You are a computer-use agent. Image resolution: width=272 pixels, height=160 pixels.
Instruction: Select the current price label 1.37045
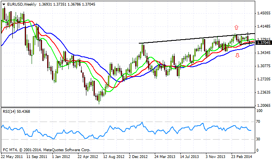pos(263,43)
